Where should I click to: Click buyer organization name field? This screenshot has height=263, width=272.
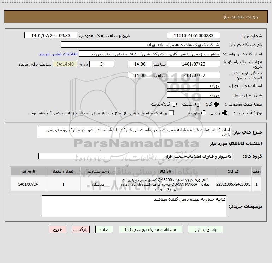pyautogui.click(x=141, y=44)
